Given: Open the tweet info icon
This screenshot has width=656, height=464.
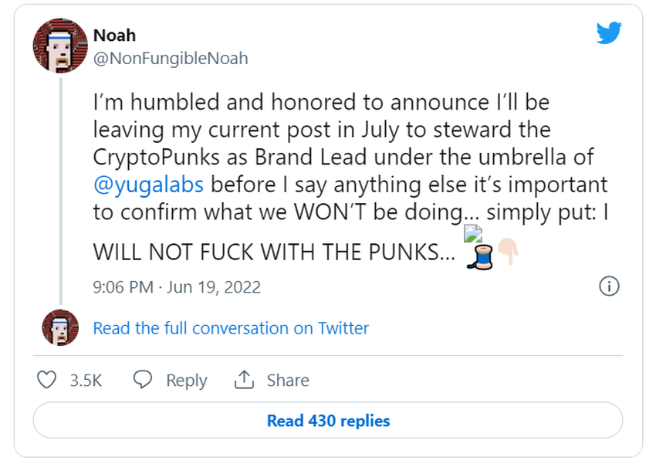Looking at the screenshot, I should [609, 286].
